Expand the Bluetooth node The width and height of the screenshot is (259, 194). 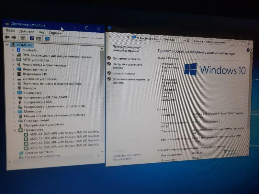13,50
